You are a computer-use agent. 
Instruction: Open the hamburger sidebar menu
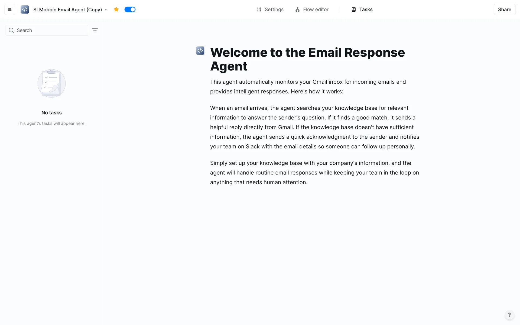9,9
